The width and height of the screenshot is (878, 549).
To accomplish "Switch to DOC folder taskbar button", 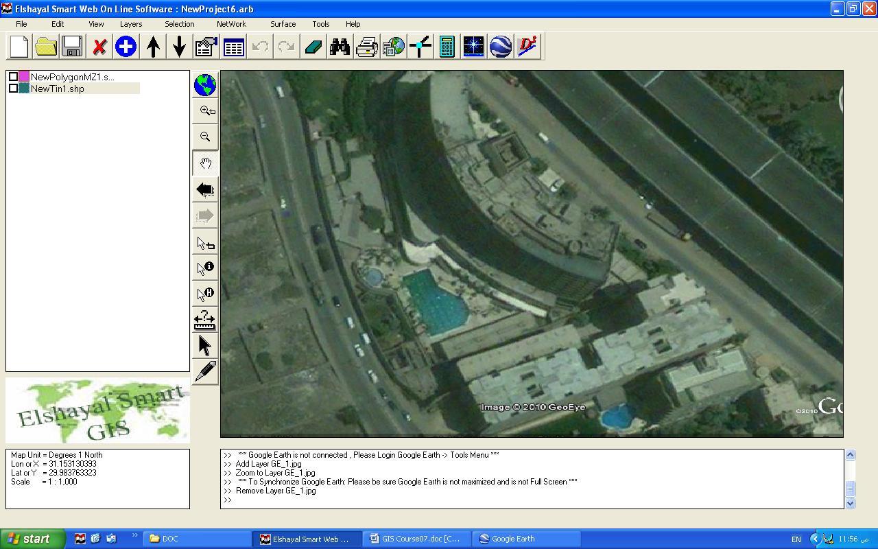I will click(198, 539).
